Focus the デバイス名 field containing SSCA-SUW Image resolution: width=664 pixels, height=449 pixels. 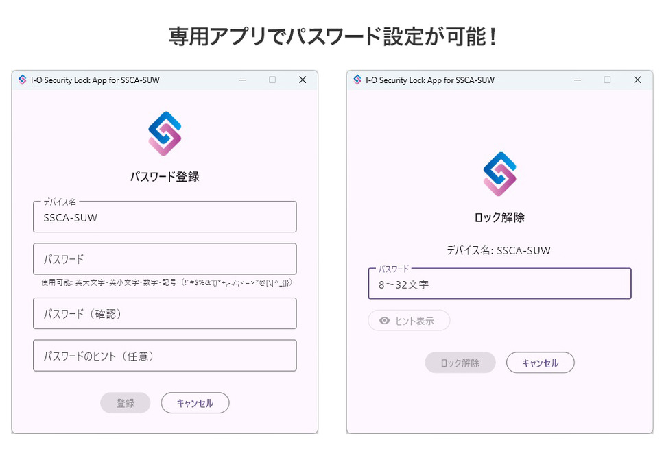165,217
